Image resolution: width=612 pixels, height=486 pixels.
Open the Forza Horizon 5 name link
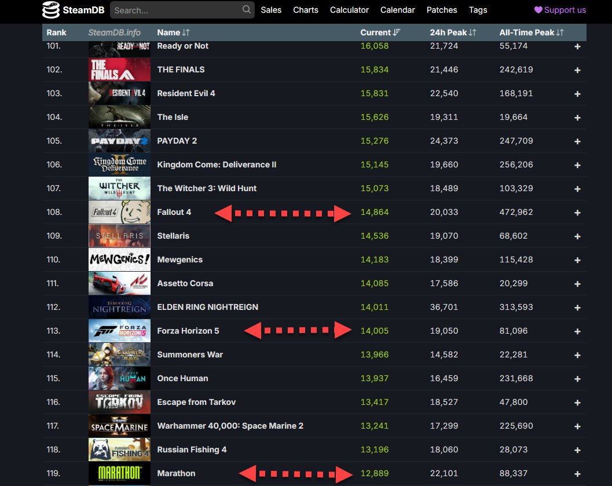pos(188,331)
